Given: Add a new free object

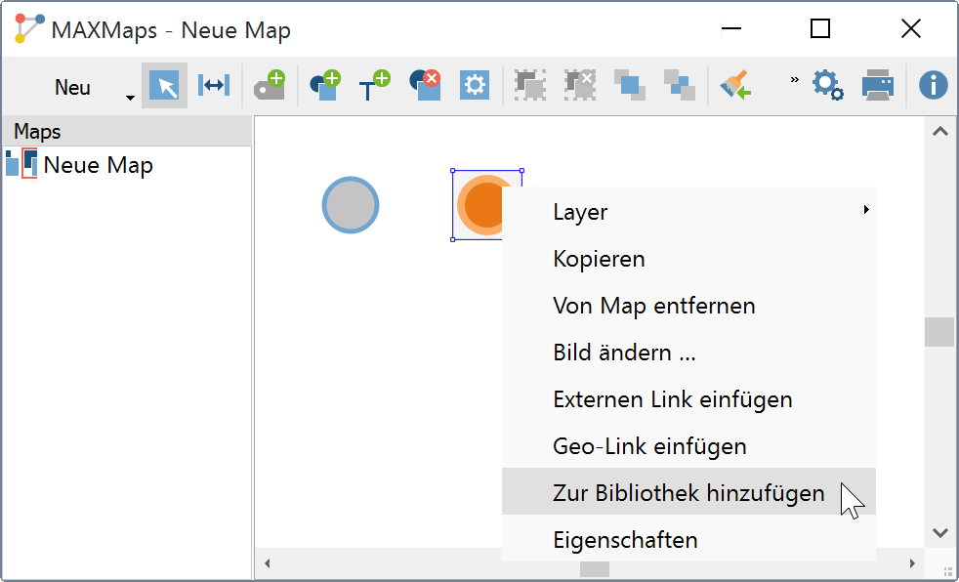Looking at the screenshot, I should point(325,86).
